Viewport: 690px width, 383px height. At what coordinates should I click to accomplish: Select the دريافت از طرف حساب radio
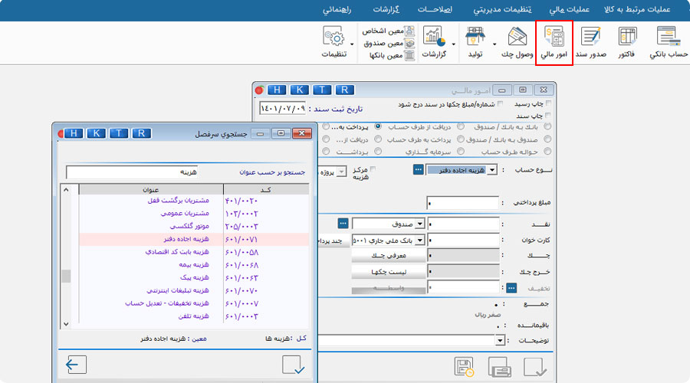point(460,126)
